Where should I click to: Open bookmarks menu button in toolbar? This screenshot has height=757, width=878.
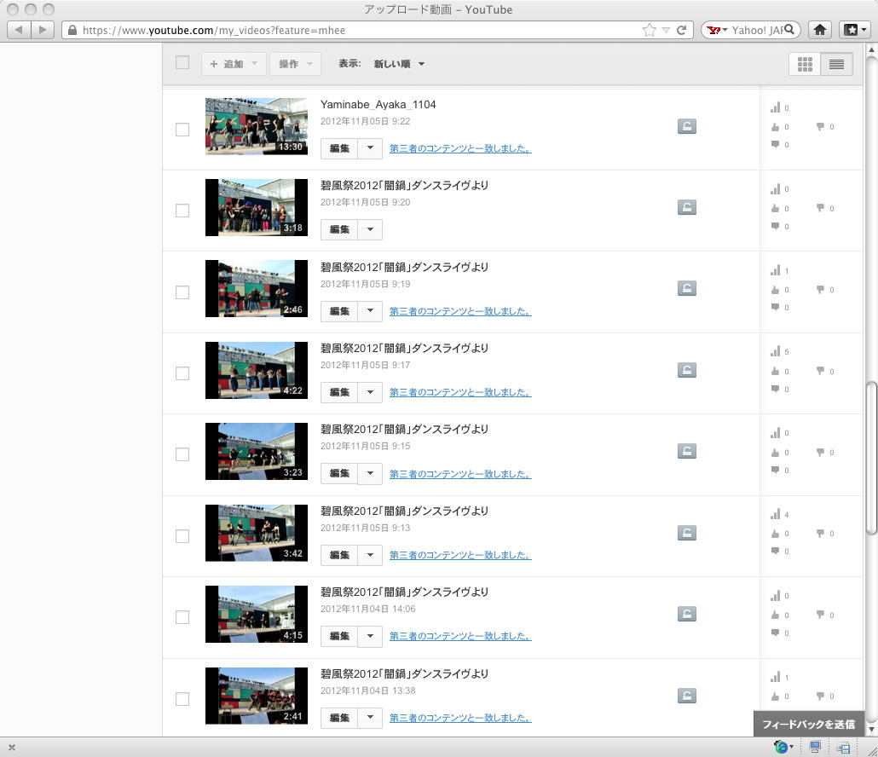854,30
